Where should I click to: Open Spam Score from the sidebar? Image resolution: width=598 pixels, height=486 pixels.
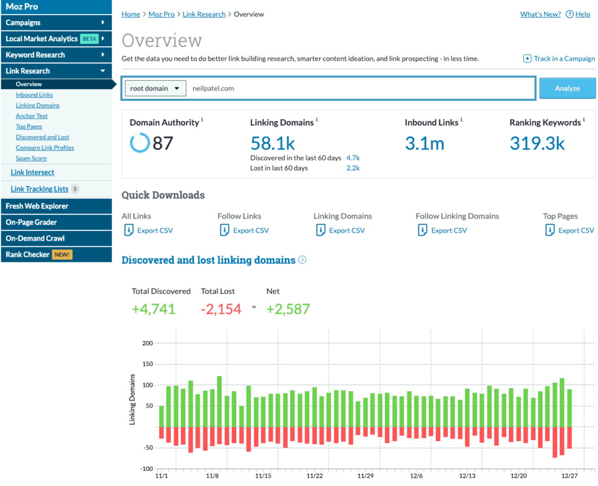pos(31,159)
